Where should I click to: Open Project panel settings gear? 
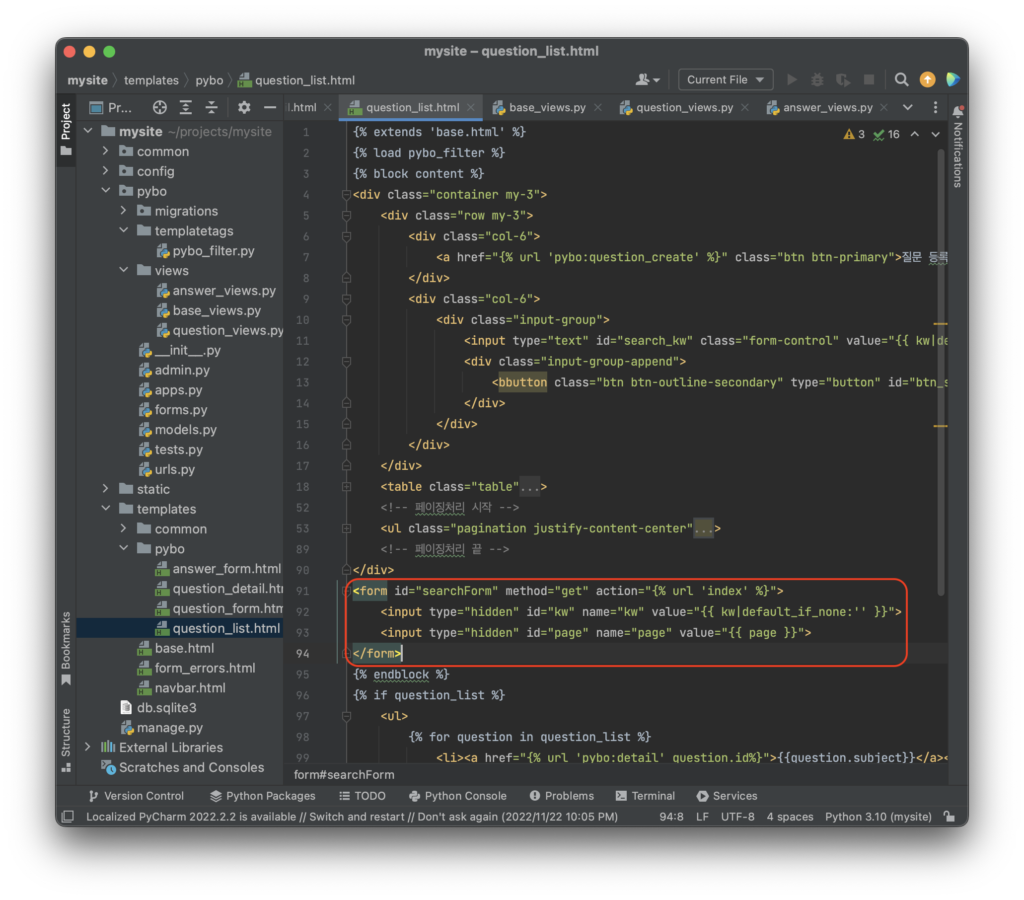(x=244, y=107)
